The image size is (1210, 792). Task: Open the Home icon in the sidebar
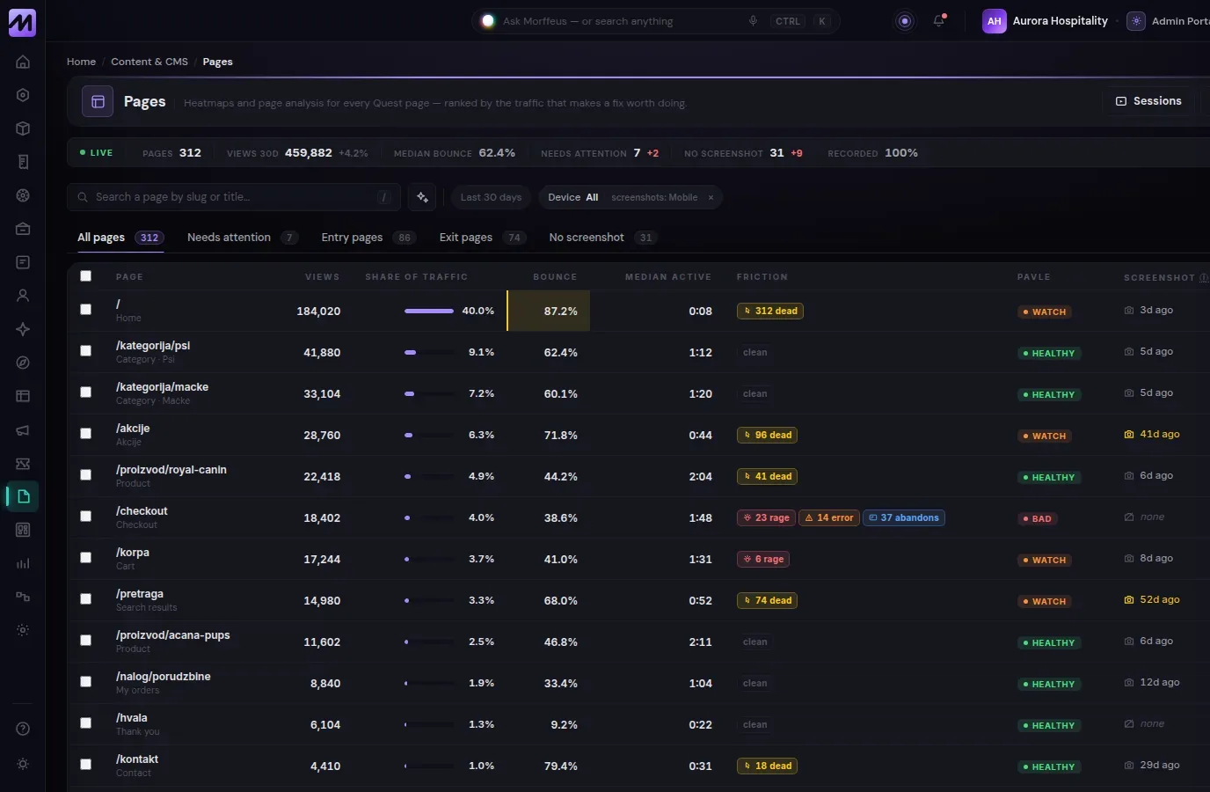23,62
